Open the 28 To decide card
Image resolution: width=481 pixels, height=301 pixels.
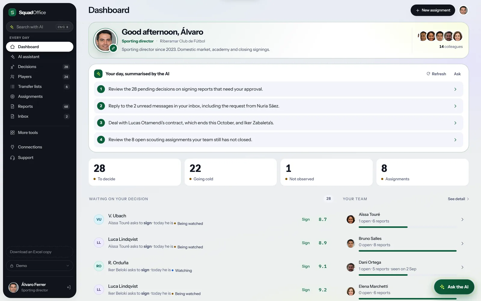[135, 172]
